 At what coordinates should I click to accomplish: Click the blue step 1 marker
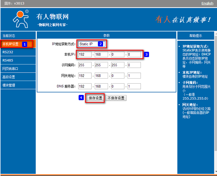tap(24, 44)
